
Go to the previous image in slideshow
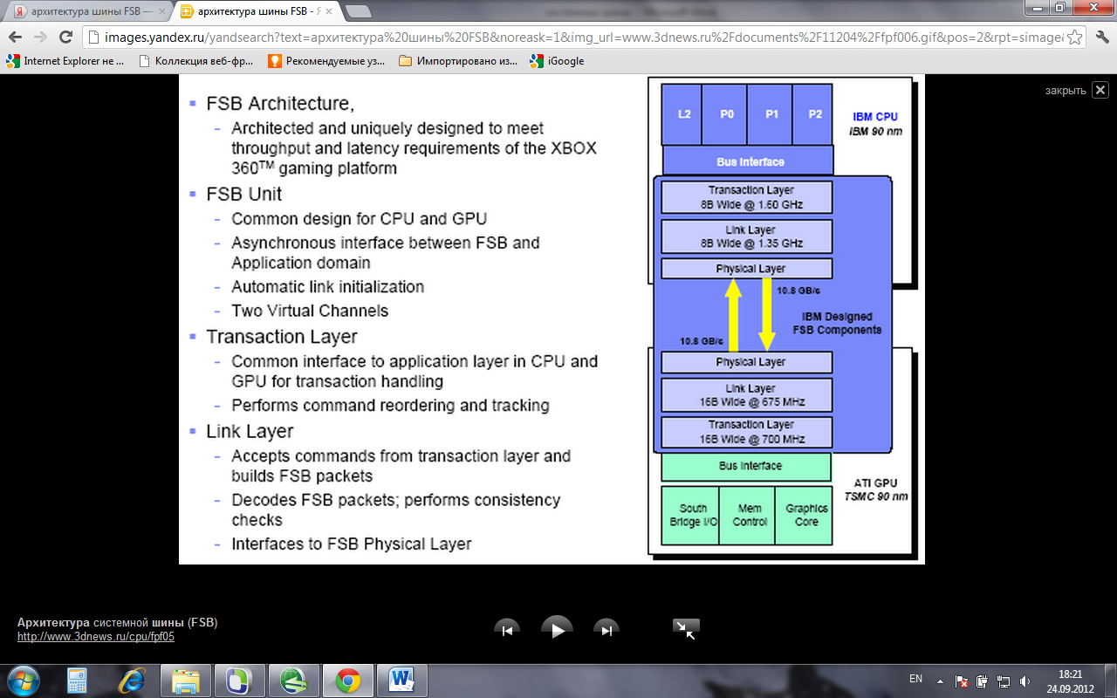point(507,630)
